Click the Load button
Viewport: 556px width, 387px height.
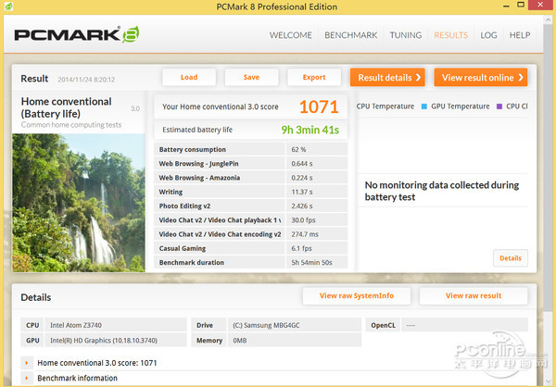(x=189, y=77)
